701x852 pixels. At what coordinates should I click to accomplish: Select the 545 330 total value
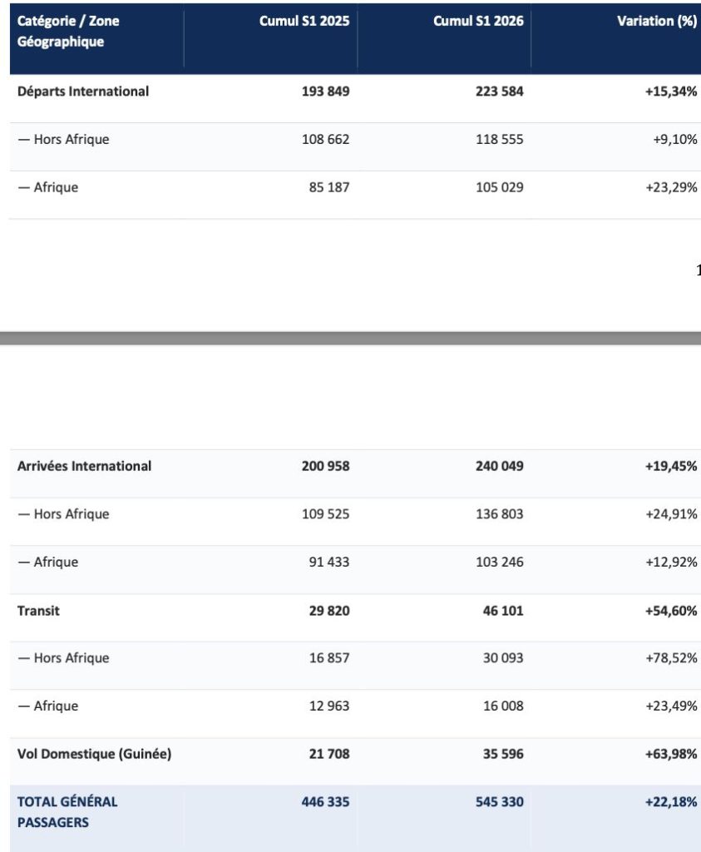[500, 801]
